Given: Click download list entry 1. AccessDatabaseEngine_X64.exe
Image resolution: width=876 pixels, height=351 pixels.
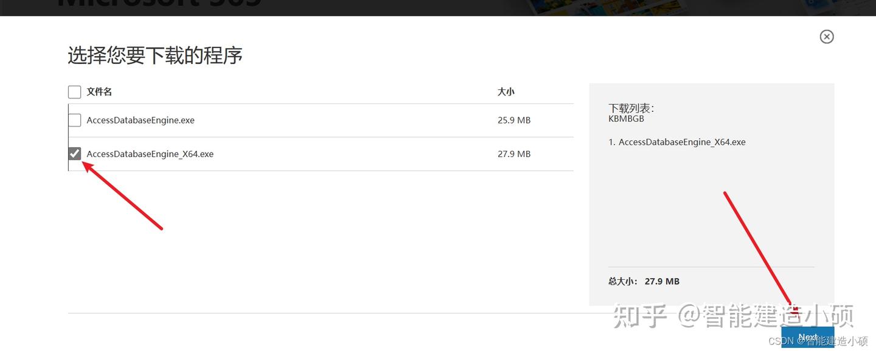Looking at the screenshot, I should [676, 142].
